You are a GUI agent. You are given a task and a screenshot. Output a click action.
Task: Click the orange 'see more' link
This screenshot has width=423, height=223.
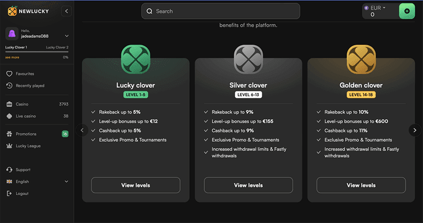[12, 57]
